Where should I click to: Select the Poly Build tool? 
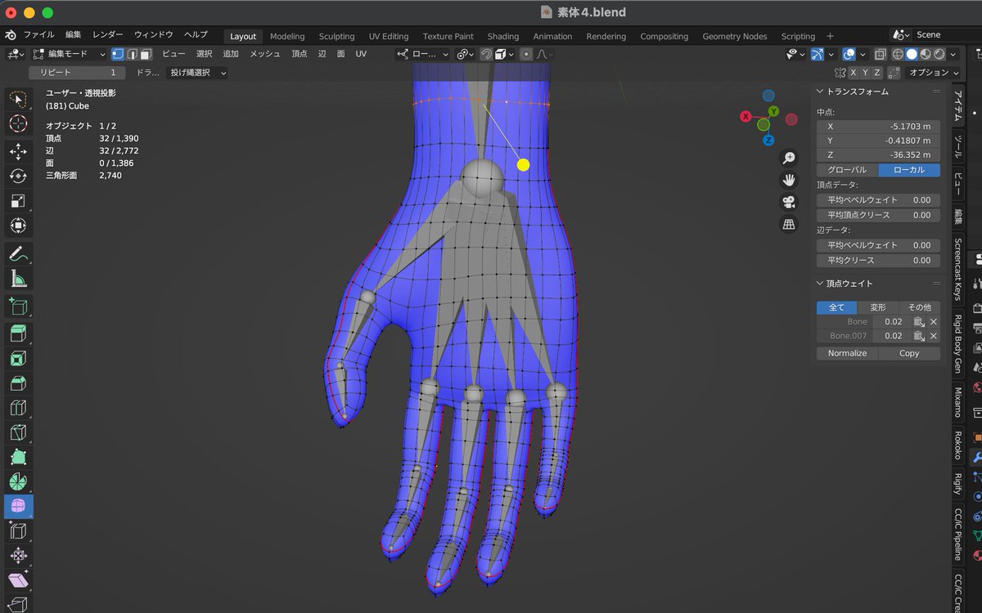(18, 457)
